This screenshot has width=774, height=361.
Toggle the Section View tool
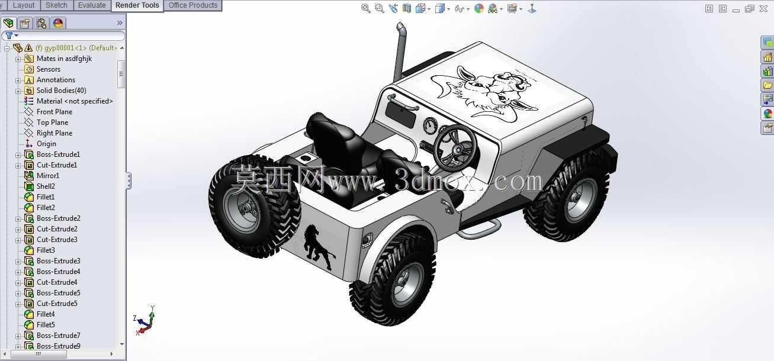[x=407, y=8]
